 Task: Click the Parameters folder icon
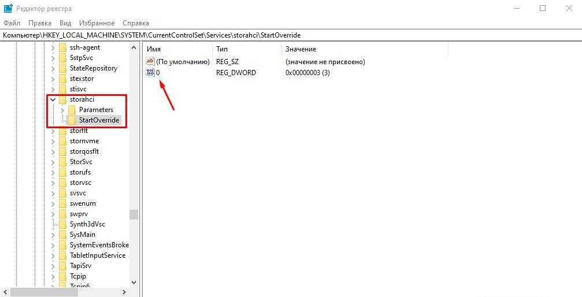point(72,110)
